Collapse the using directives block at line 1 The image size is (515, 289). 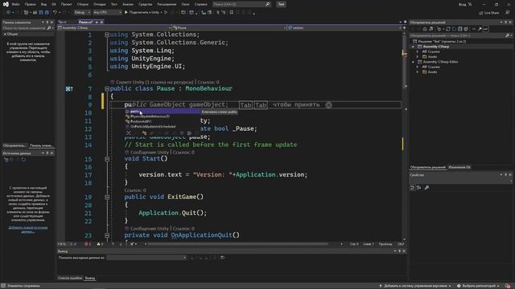coord(107,35)
